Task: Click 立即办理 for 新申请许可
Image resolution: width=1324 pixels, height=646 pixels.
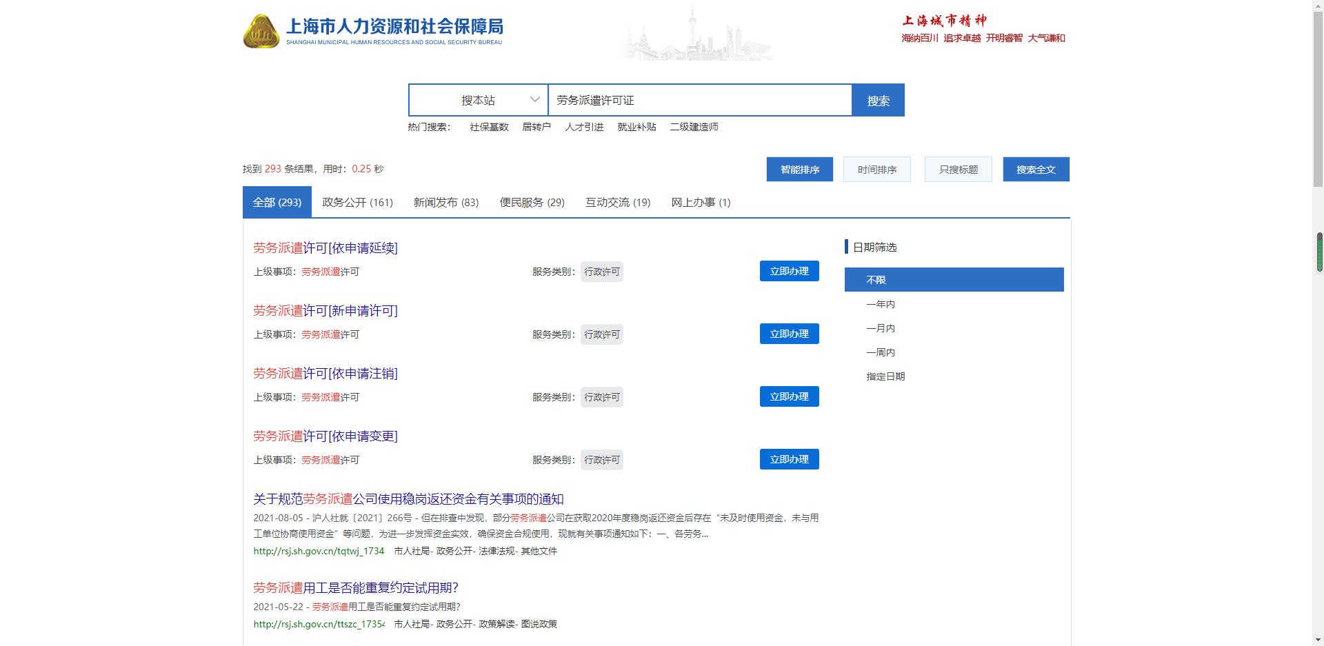Action: pos(790,334)
